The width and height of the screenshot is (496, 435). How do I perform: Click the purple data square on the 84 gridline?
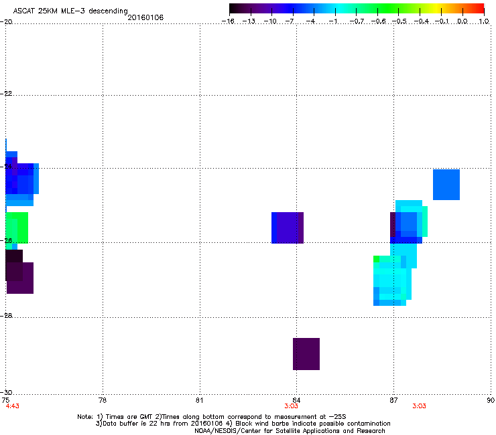click(x=288, y=228)
